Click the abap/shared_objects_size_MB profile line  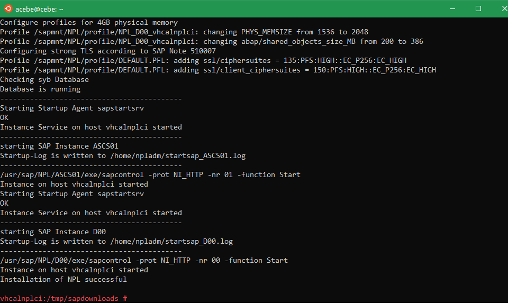tap(212, 41)
